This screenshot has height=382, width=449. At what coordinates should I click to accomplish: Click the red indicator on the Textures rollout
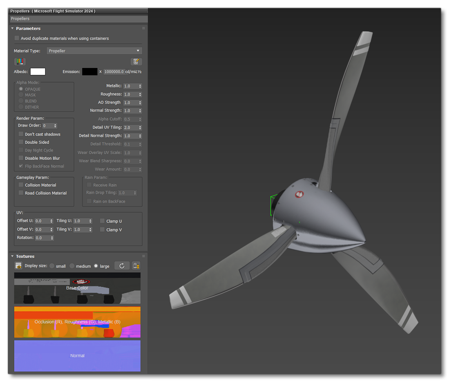(x=143, y=256)
